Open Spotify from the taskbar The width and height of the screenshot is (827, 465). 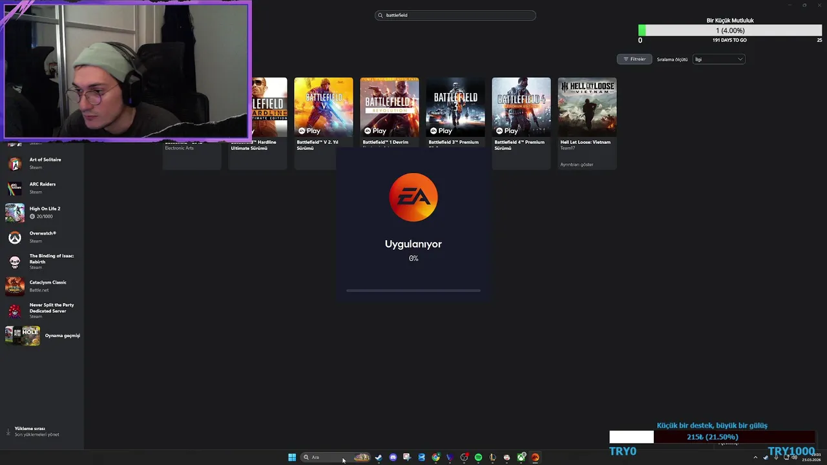[x=478, y=457]
